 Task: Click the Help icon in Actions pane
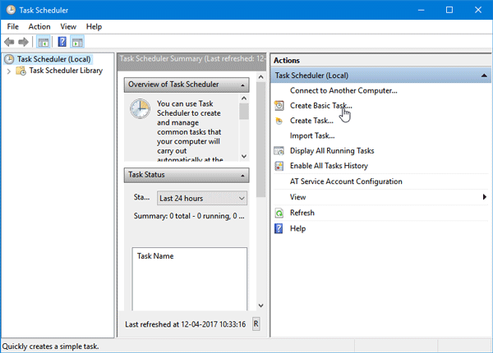coord(279,229)
